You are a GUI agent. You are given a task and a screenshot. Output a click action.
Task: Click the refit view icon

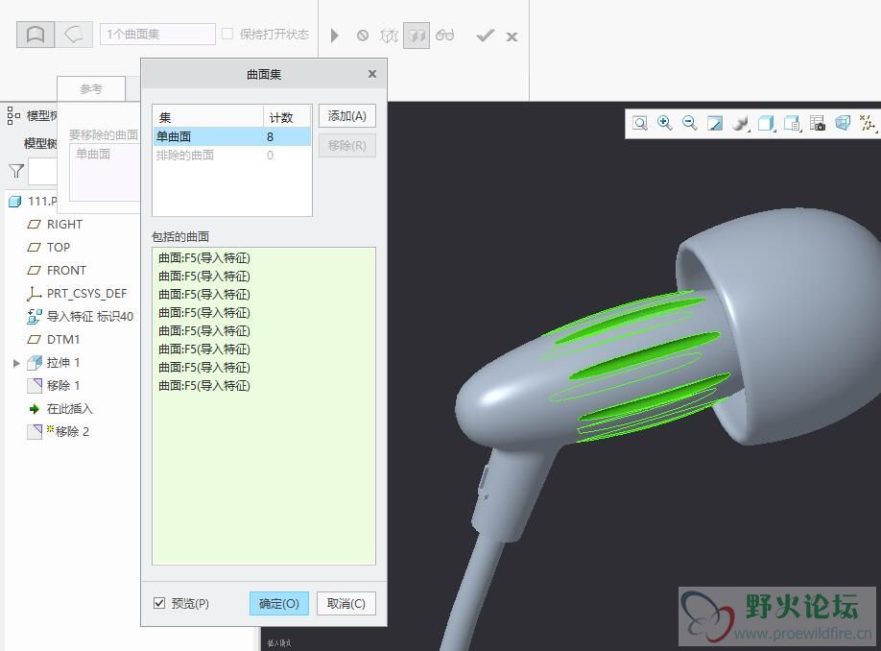pyautogui.click(x=639, y=123)
